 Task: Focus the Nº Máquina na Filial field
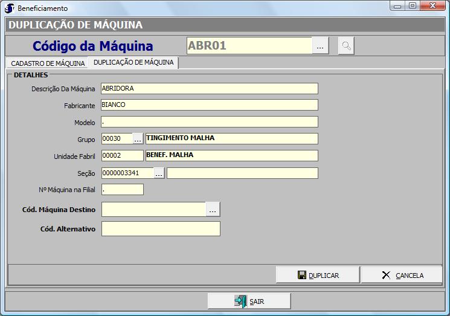(x=122, y=190)
